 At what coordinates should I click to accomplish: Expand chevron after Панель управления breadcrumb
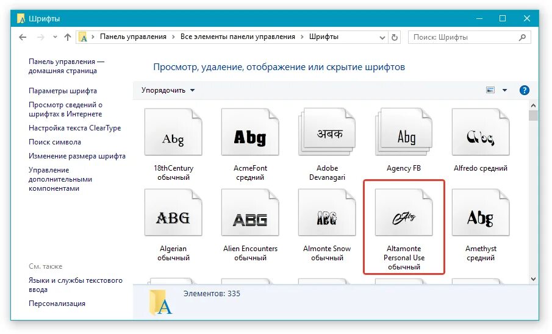pos(173,37)
